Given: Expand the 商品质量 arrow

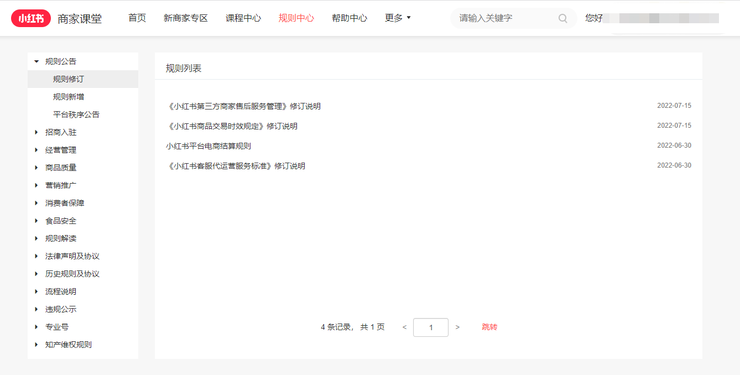Looking at the screenshot, I should pyautogui.click(x=37, y=168).
